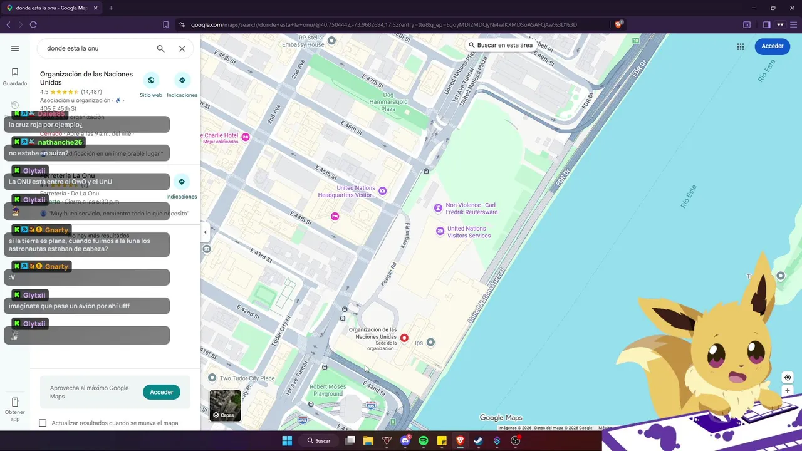Open the Windows Start menu
The image size is (802, 451).
(x=287, y=440)
